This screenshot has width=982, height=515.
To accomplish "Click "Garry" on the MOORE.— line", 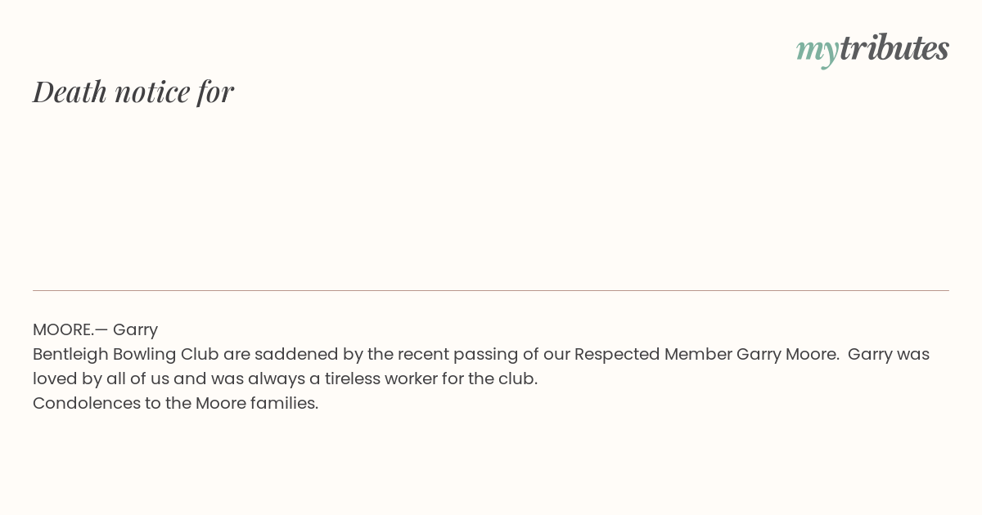I will (x=135, y=330).
